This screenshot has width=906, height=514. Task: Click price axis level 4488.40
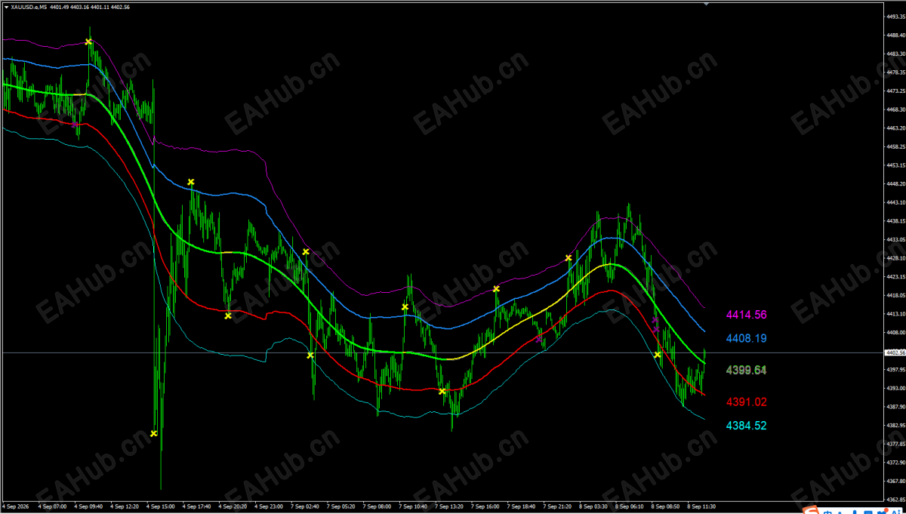(895, 35)
